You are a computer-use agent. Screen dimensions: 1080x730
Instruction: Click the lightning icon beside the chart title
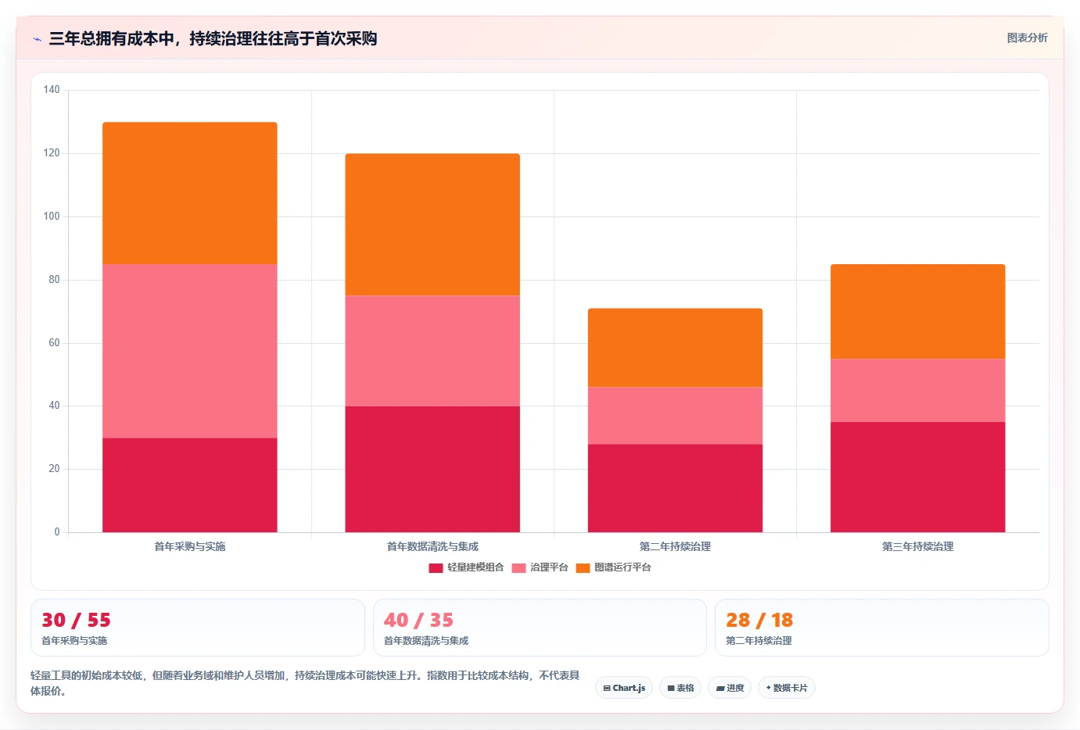[x=37, y=39]
